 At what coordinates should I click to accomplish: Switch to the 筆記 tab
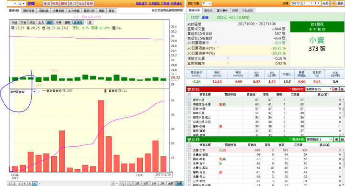pyautogui.click(x=112, y=11)
